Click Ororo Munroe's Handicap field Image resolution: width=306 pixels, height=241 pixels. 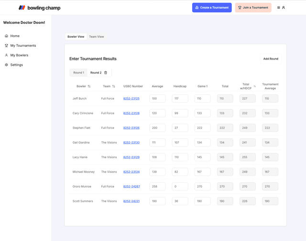click(x=180, y=187)
